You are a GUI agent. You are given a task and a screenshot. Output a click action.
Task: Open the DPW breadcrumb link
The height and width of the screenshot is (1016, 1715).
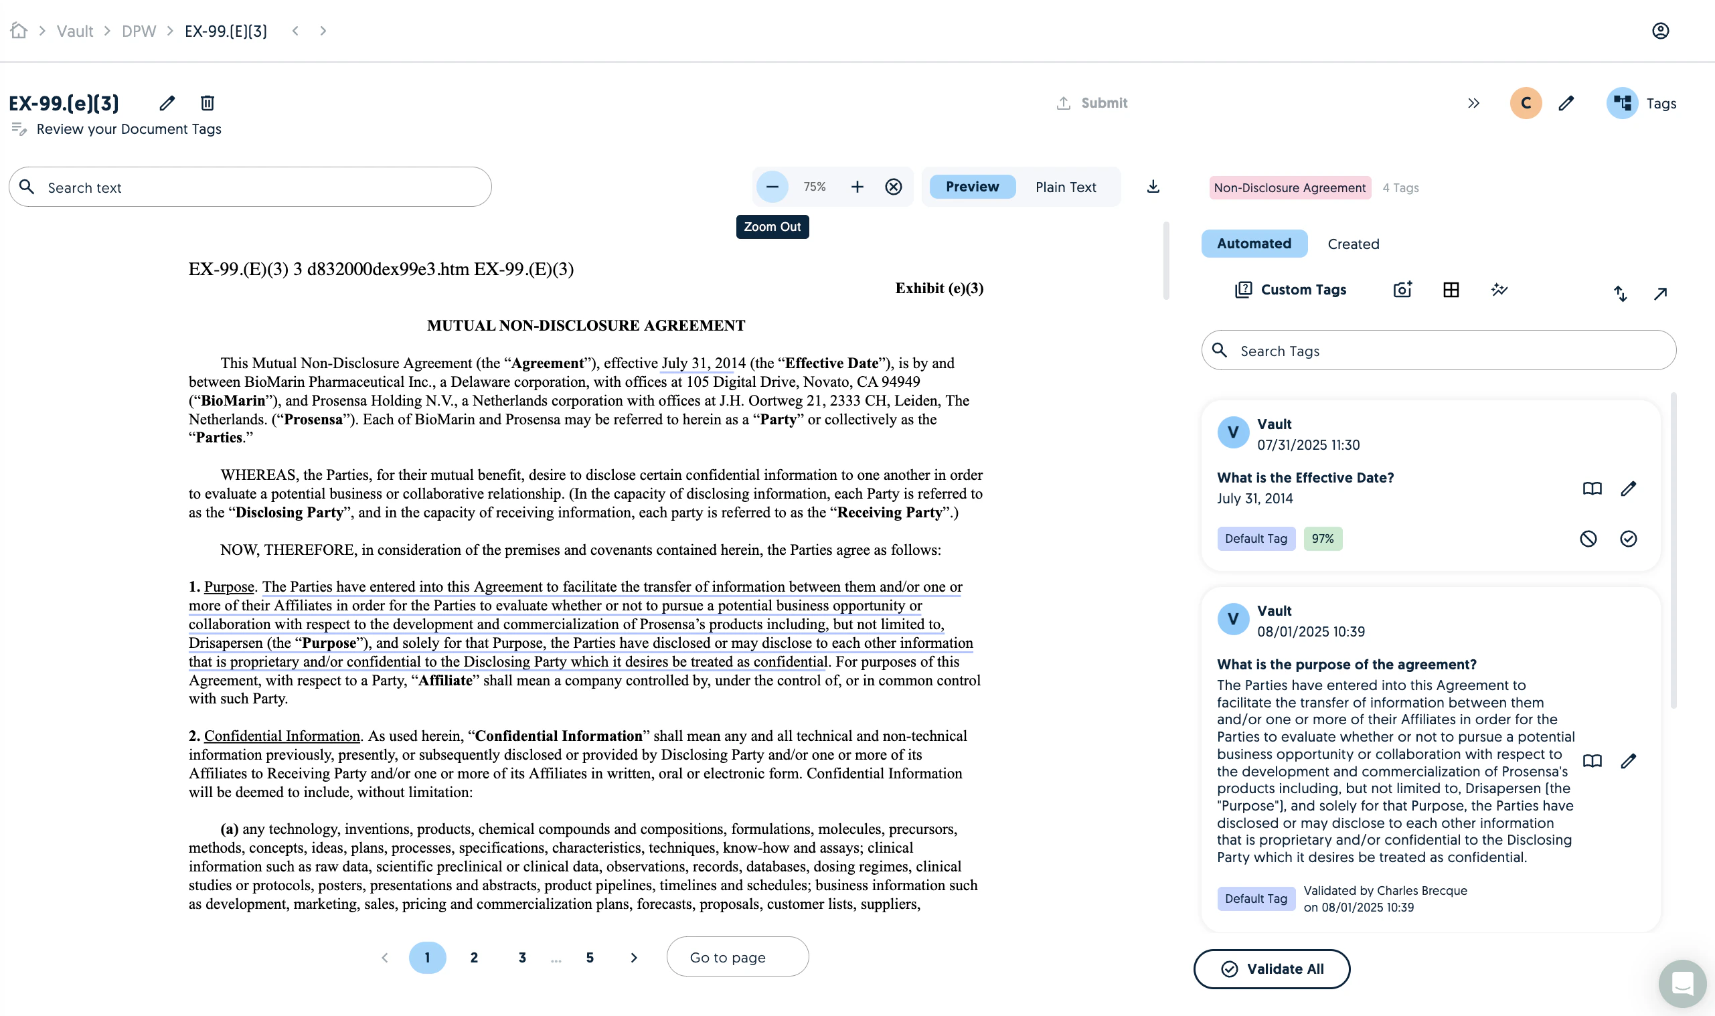pos(139,31)
